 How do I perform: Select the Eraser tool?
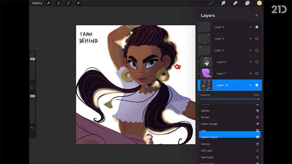point(235,3)
